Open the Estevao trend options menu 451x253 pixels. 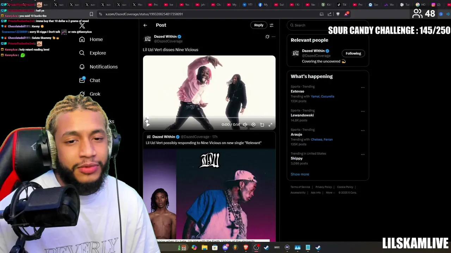363,87
